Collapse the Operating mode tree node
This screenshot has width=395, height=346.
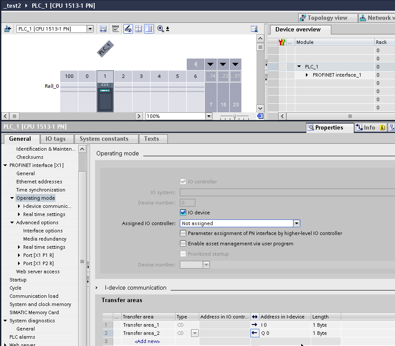tap(12, 198)
